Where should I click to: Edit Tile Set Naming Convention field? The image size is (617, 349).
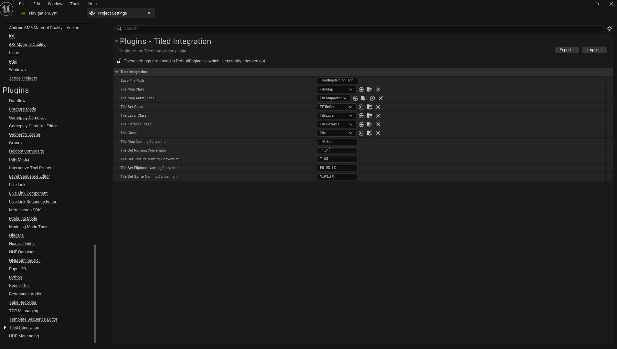coord(337,150)
